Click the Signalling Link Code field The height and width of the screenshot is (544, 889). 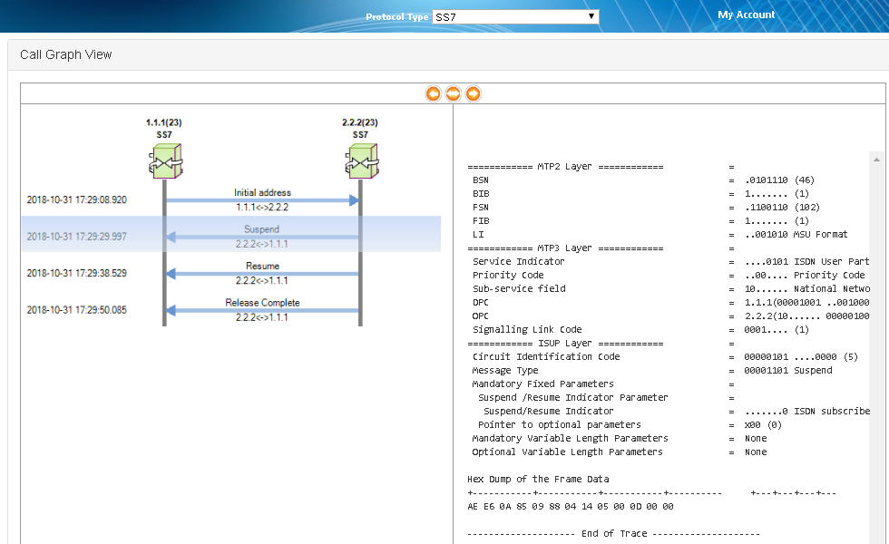coord(527,330)
